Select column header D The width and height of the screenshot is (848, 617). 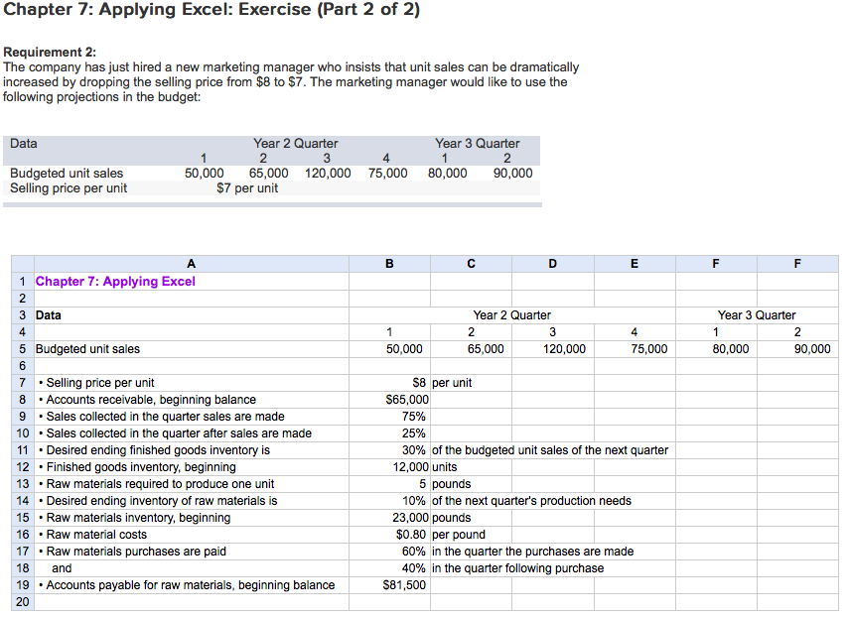pos(552,263)
